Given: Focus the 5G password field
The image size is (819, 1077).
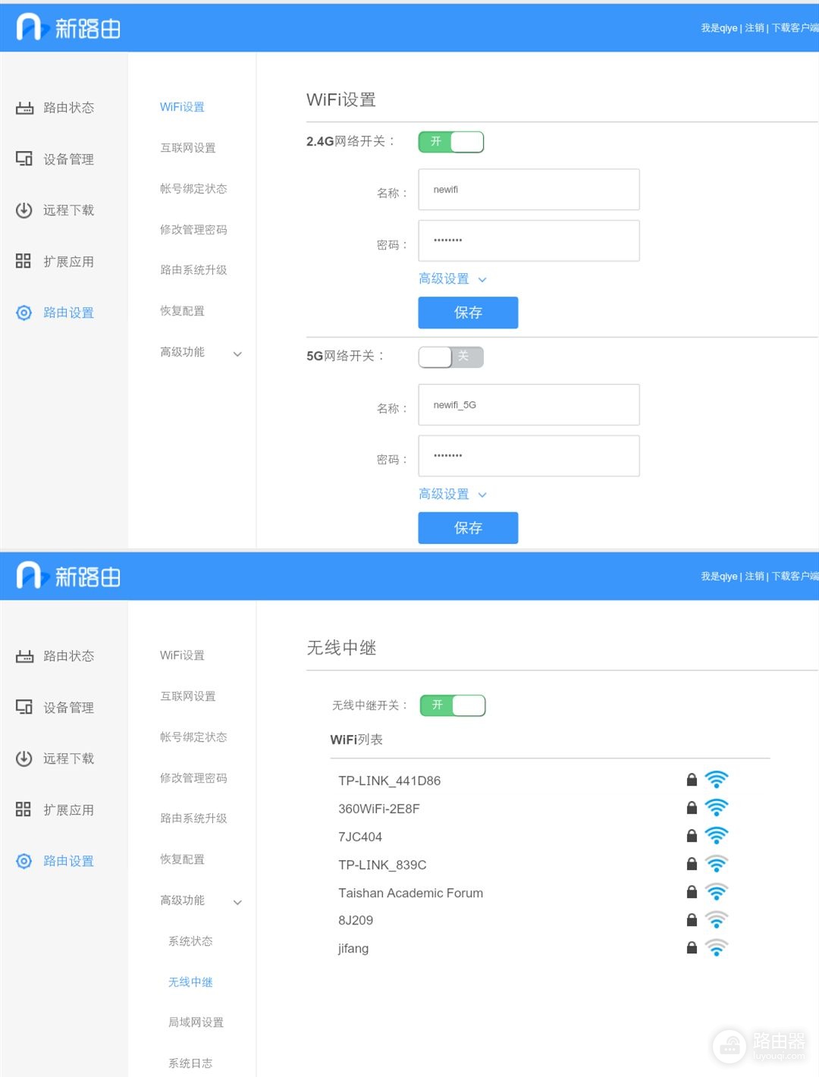Looking at the screenshot, I should click(529, 456).
